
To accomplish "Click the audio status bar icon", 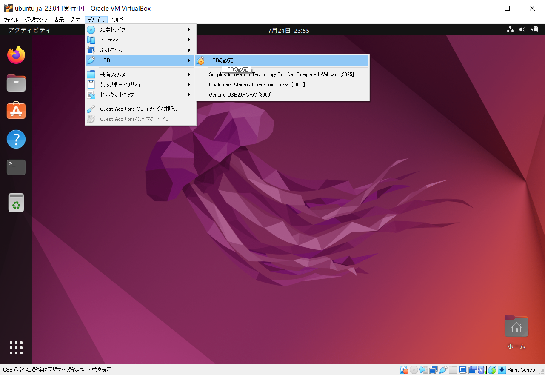I will (x=424, y=369).
